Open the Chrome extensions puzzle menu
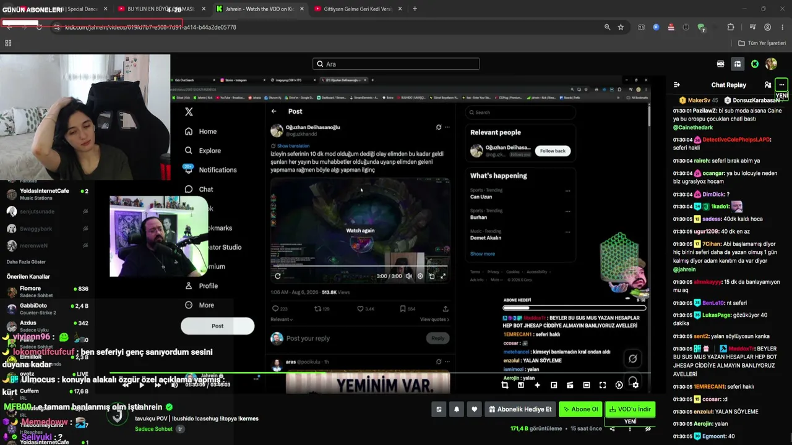The width and height of the screenshot is (792, 445). click(x=731, y=27)
